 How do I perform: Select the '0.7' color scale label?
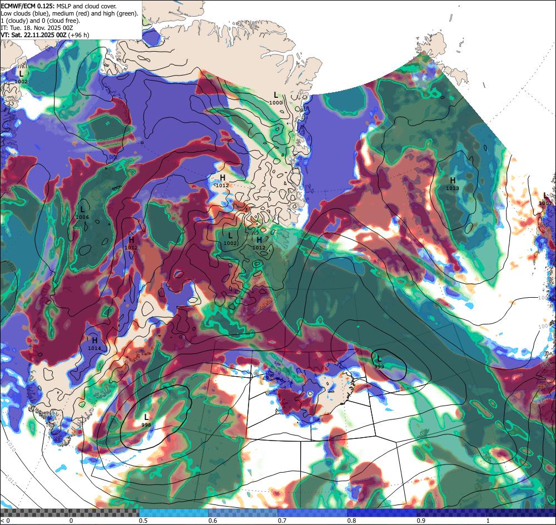point(282,521)
